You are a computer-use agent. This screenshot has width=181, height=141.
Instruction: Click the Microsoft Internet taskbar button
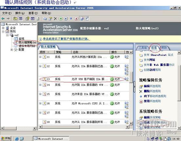[x=51, y=139]
